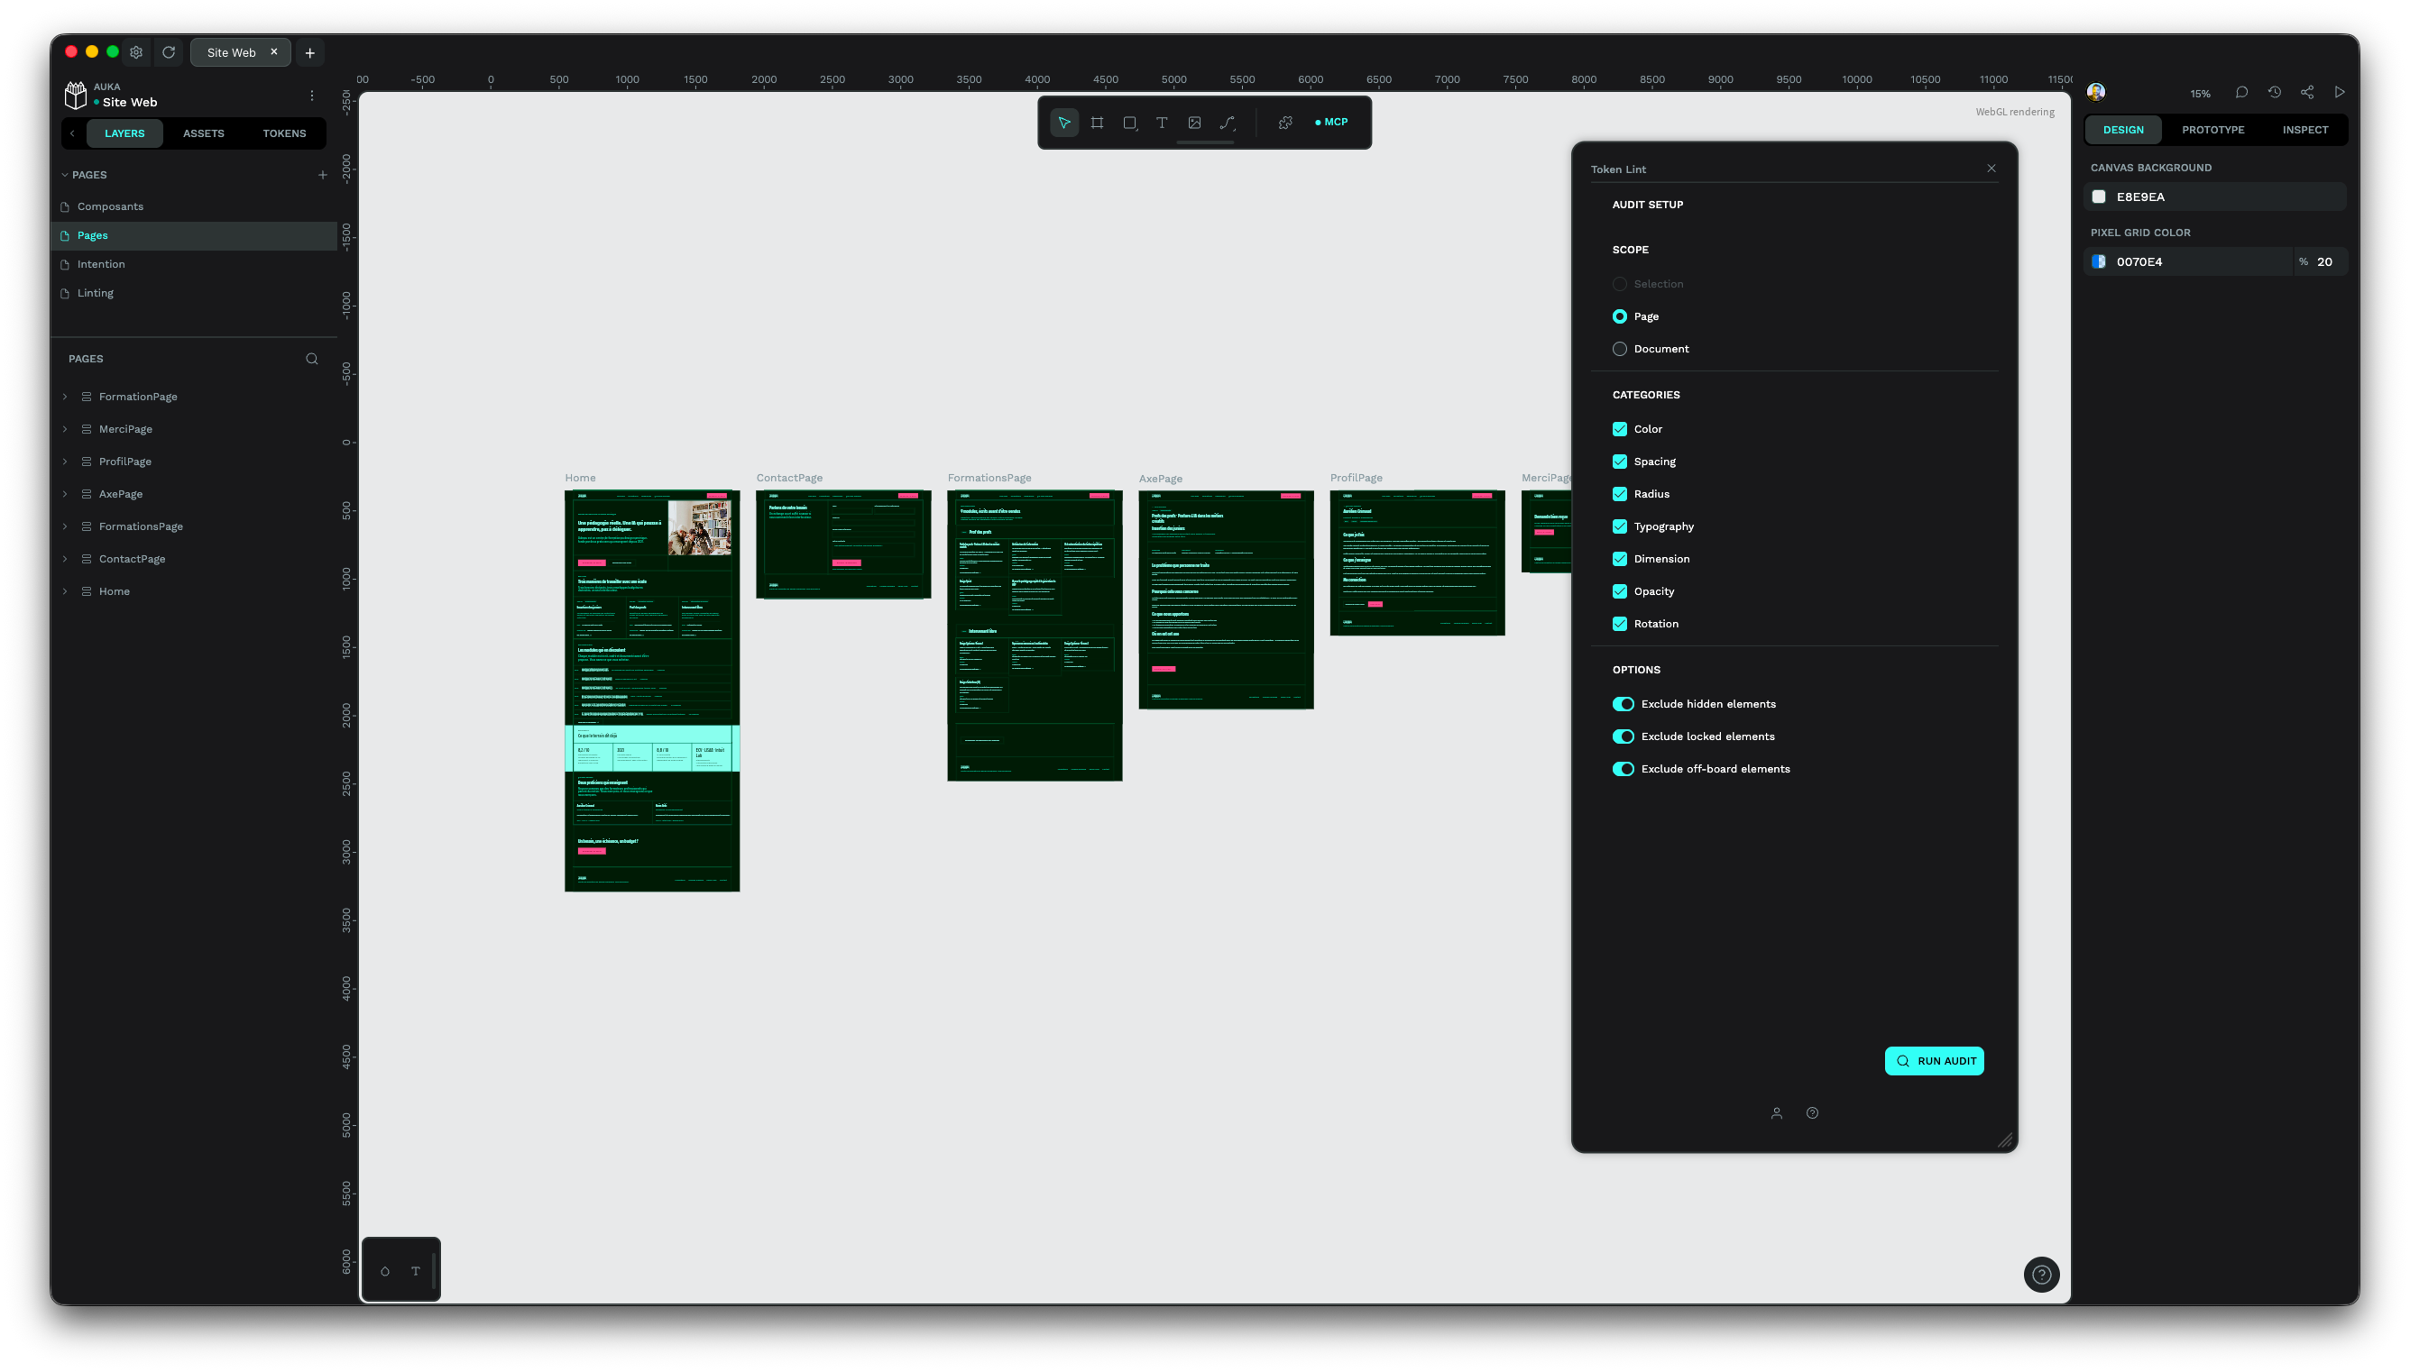Click the RUN AUDIT button
Image resolution: width=2410 pixels, height=1372 pixels.
pos(1934,1061)
